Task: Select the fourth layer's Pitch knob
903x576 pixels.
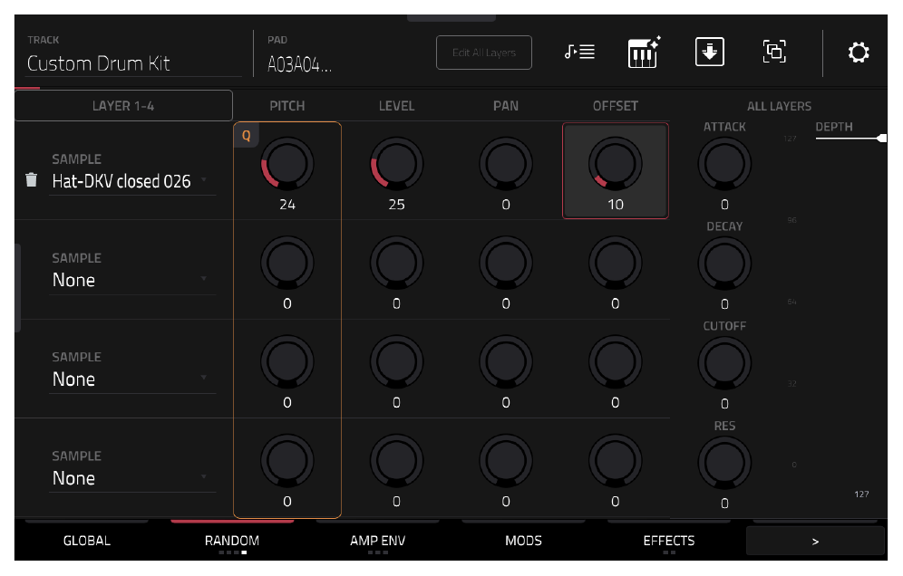Action: click(287, 461)
